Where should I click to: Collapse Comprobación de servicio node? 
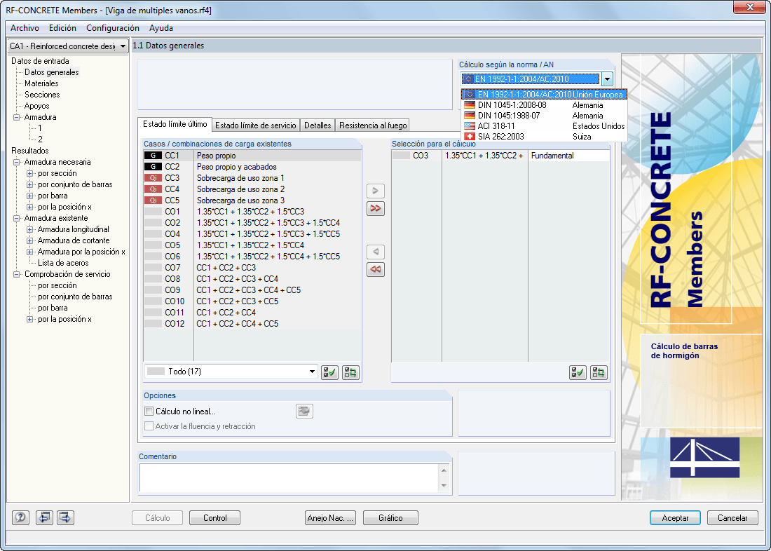(16, 274)
